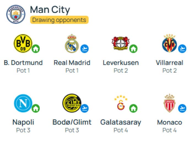Click the Drawing opponents yellow badge
Image resolution: width=193 pixels, height=142 pixels.
tap(59, 20)
